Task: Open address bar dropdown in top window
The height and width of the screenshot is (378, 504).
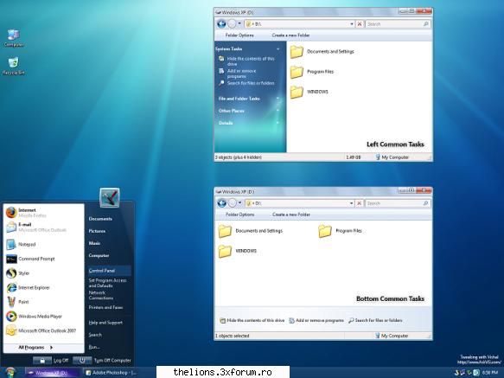Action: [352, 24]
